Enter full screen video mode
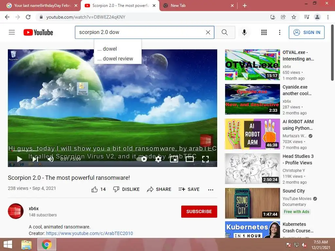The height and width of the screenshot is (251, 335). click(205, 159)
